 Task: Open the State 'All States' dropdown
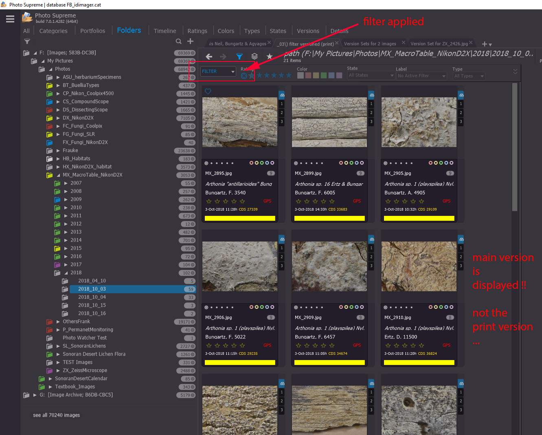371,75
